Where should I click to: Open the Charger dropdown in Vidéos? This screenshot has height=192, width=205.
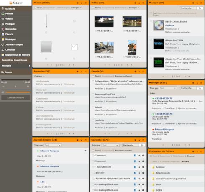134,8
